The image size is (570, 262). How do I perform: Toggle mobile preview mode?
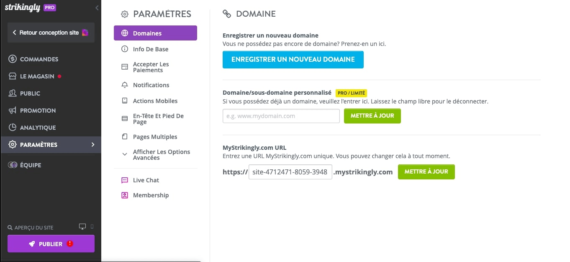pos(92,226)
